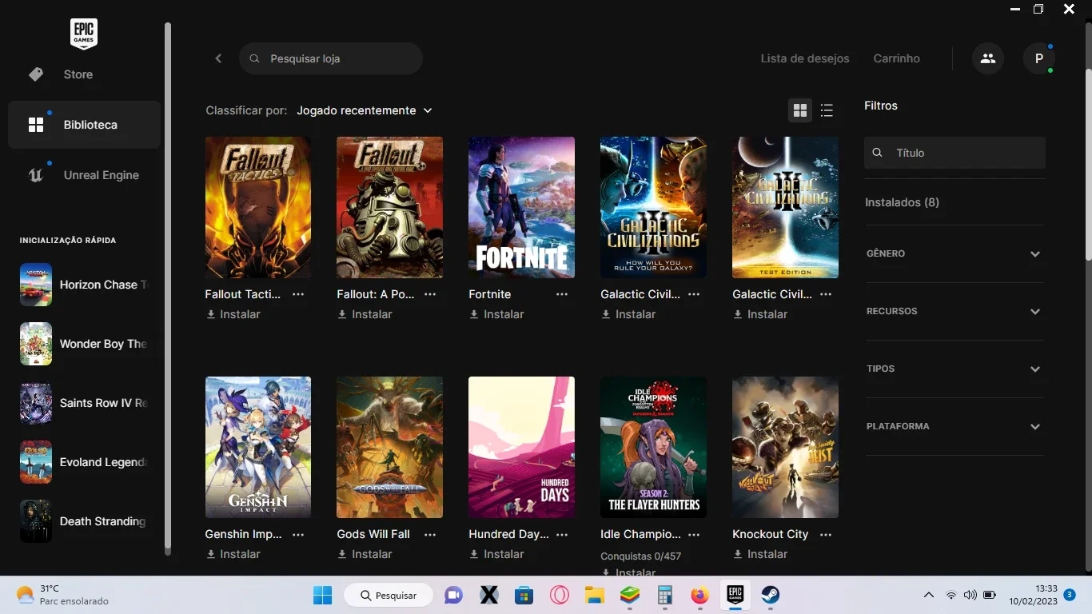Open the three-dots menu for Fortnite

[562, 294]
